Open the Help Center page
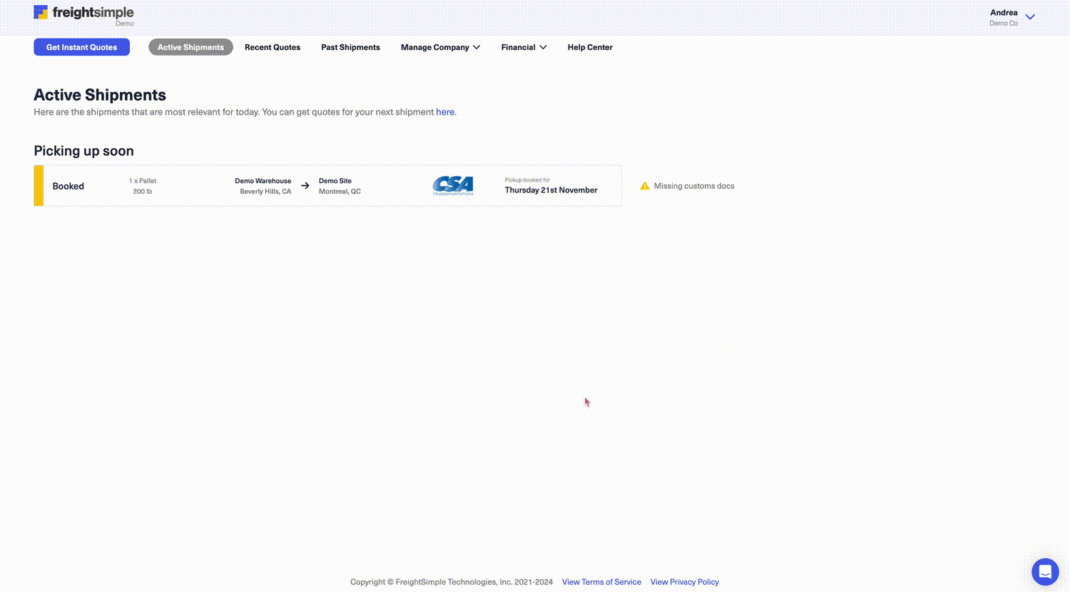 (x=590, y=48)
